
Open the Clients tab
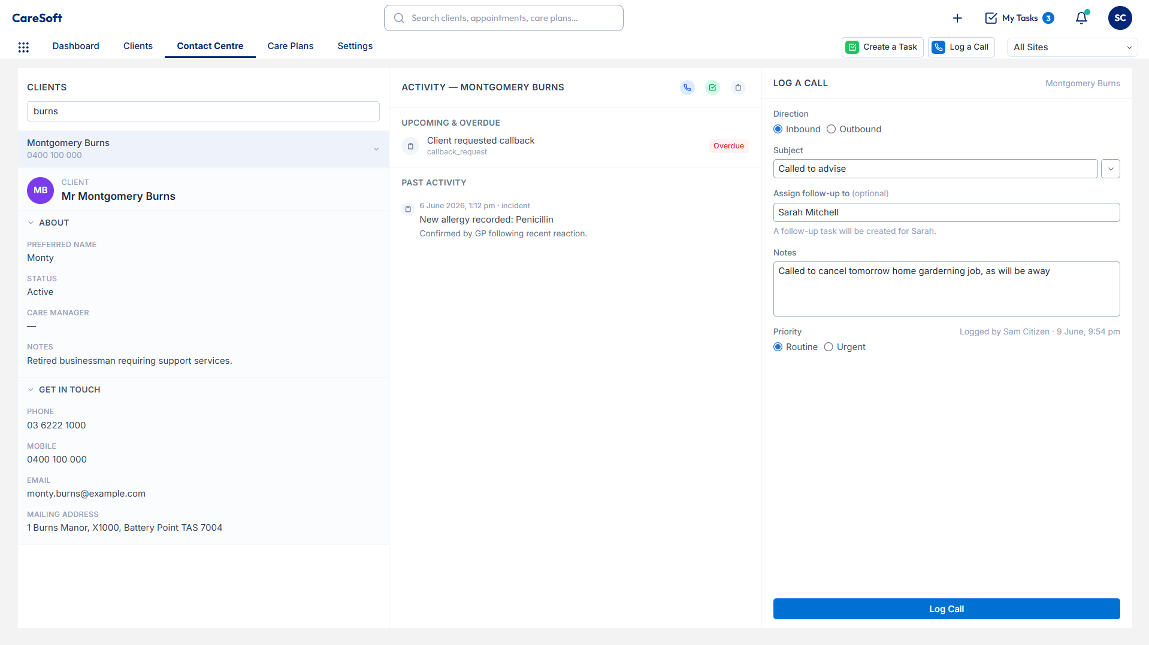(138, 46)
